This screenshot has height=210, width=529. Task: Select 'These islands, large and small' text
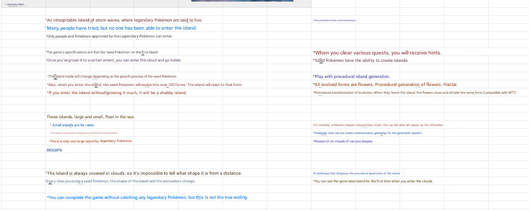(90, 117)
